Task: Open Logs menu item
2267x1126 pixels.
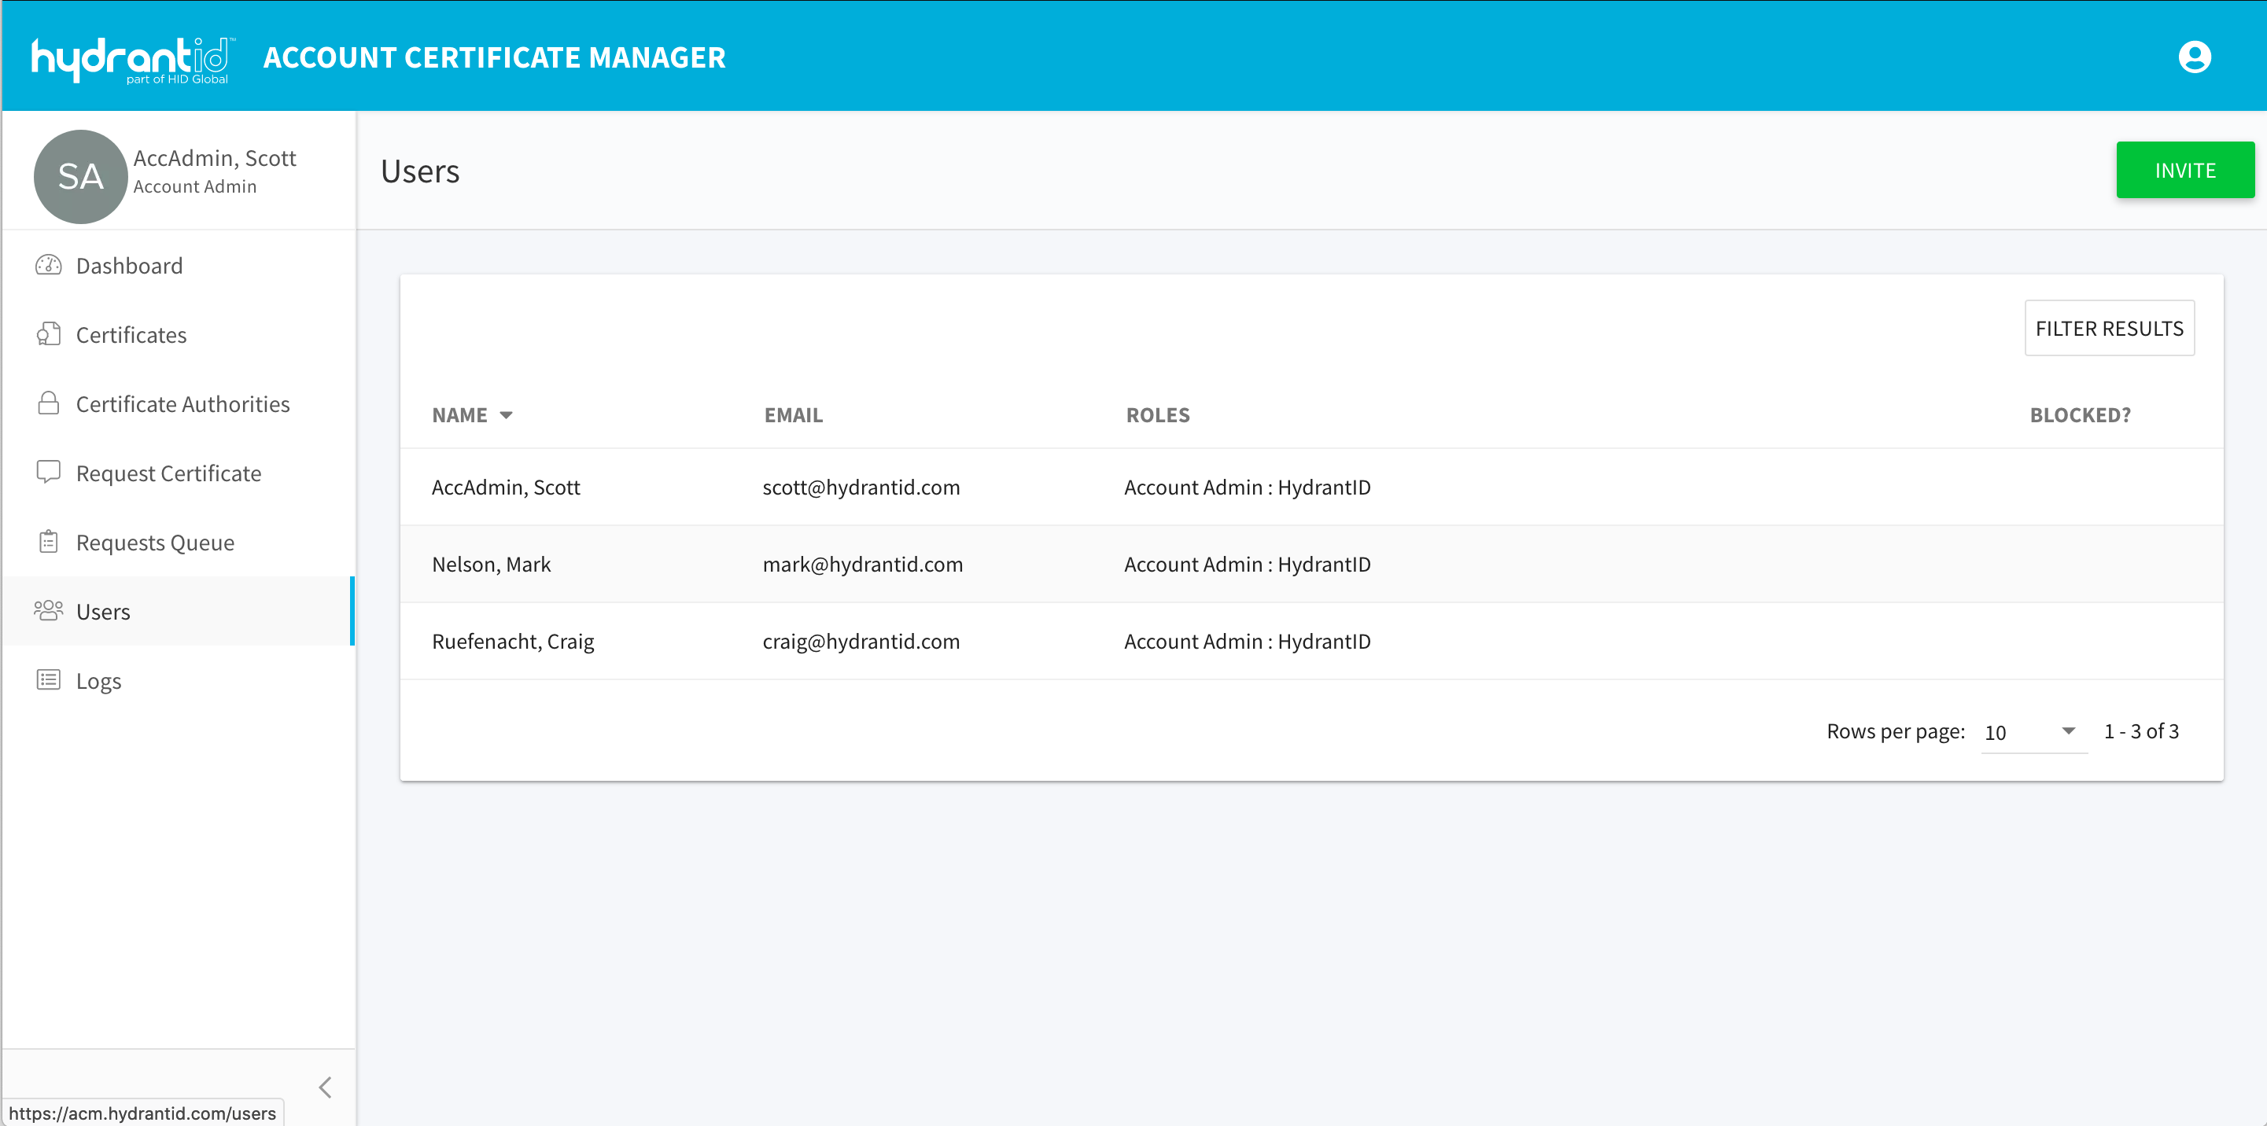Action: (178, 681)
